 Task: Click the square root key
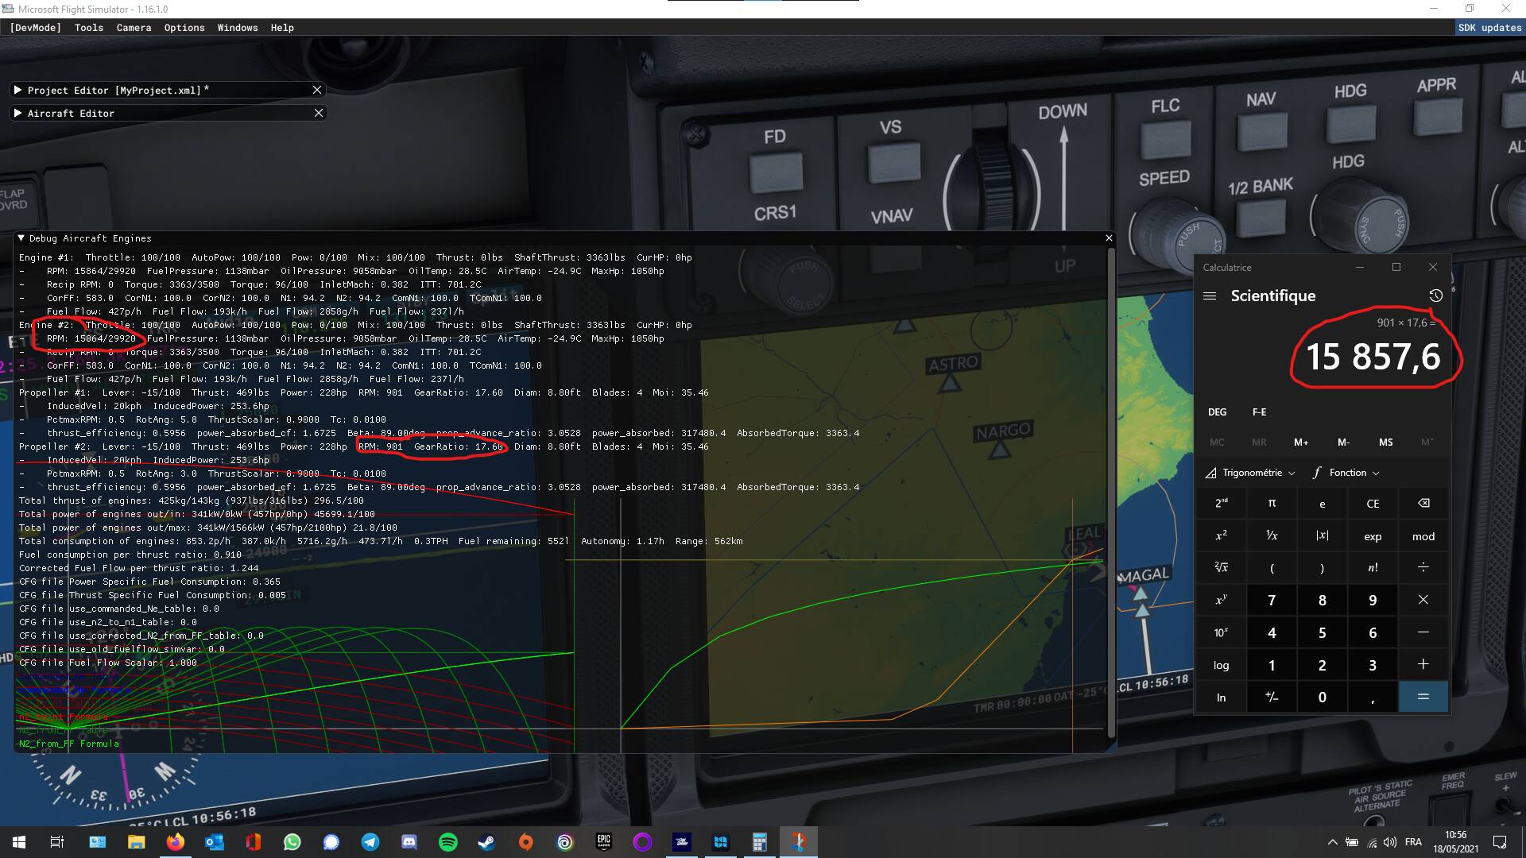[x=1221, y=567]
